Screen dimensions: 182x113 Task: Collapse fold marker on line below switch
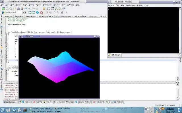[7, 73]
